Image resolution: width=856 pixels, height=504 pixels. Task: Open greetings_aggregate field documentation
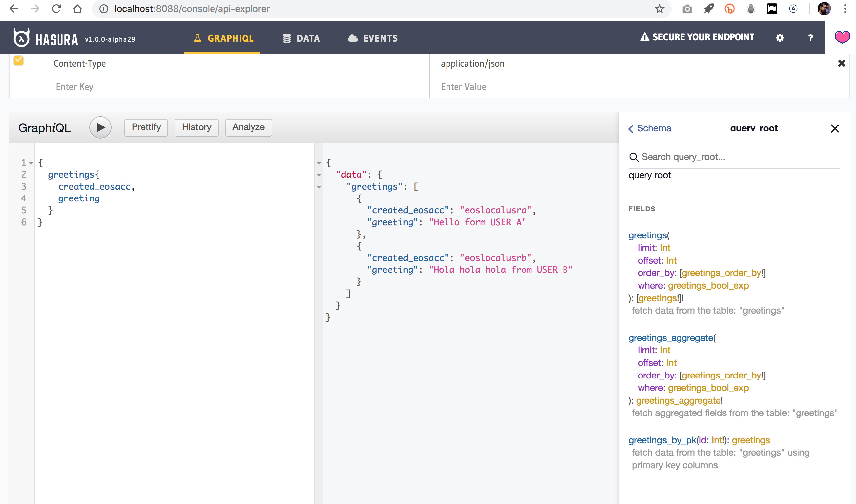[x=671, y=338]
